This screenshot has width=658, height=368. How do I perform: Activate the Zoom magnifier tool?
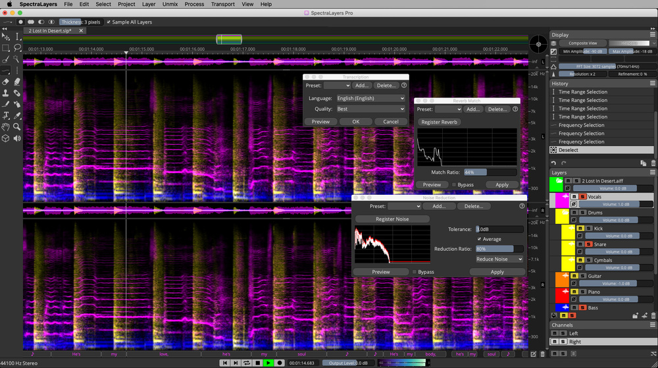tap(17, 126)
